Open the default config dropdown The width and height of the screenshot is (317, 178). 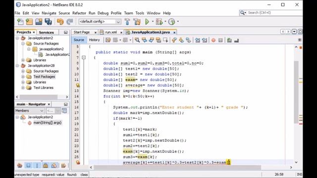(x=100, y=21)
